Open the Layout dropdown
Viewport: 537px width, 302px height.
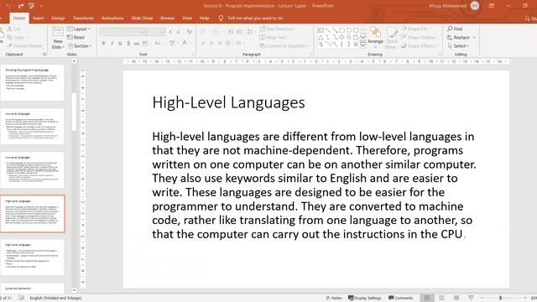(79, 29)
